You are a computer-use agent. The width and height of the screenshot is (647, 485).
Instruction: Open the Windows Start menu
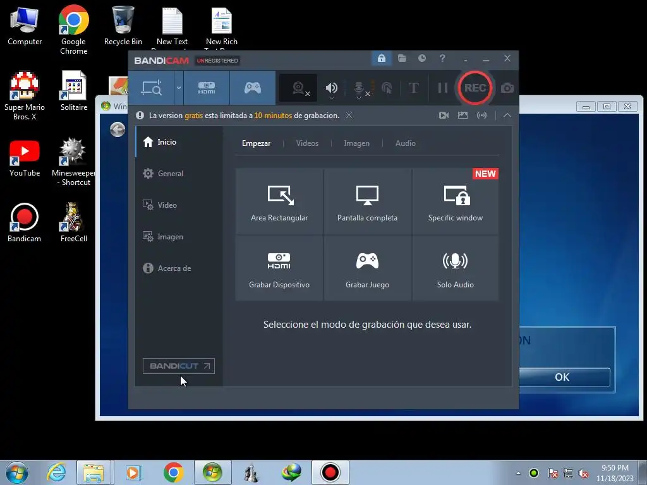17,472
